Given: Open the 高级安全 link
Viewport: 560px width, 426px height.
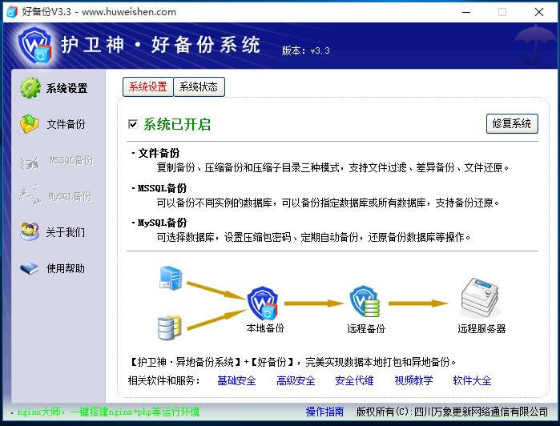Looking at the screenshot, I should click(296, 380).
